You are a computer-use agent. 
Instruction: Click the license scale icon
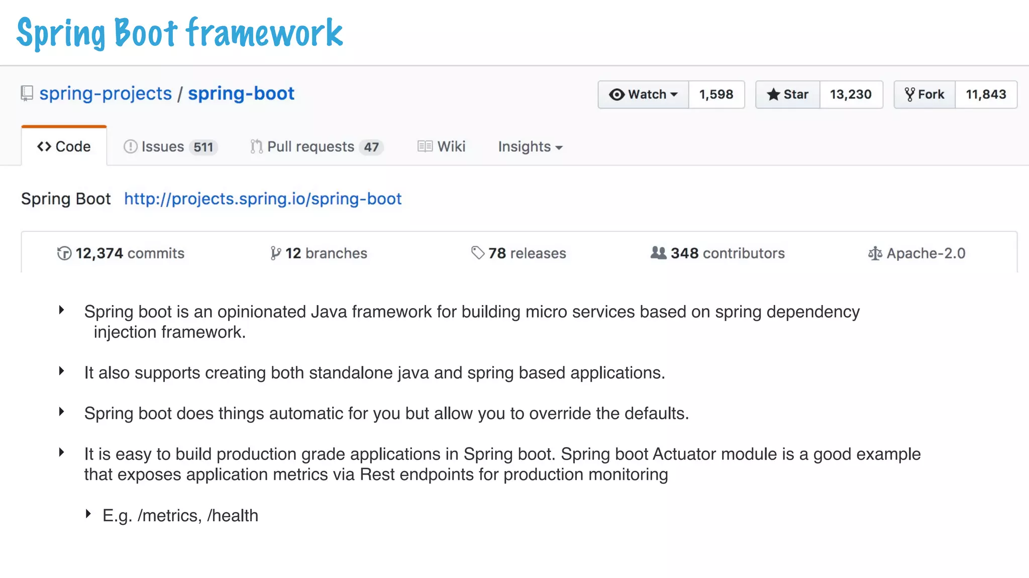pyautogui.click(x=875, y=254)
